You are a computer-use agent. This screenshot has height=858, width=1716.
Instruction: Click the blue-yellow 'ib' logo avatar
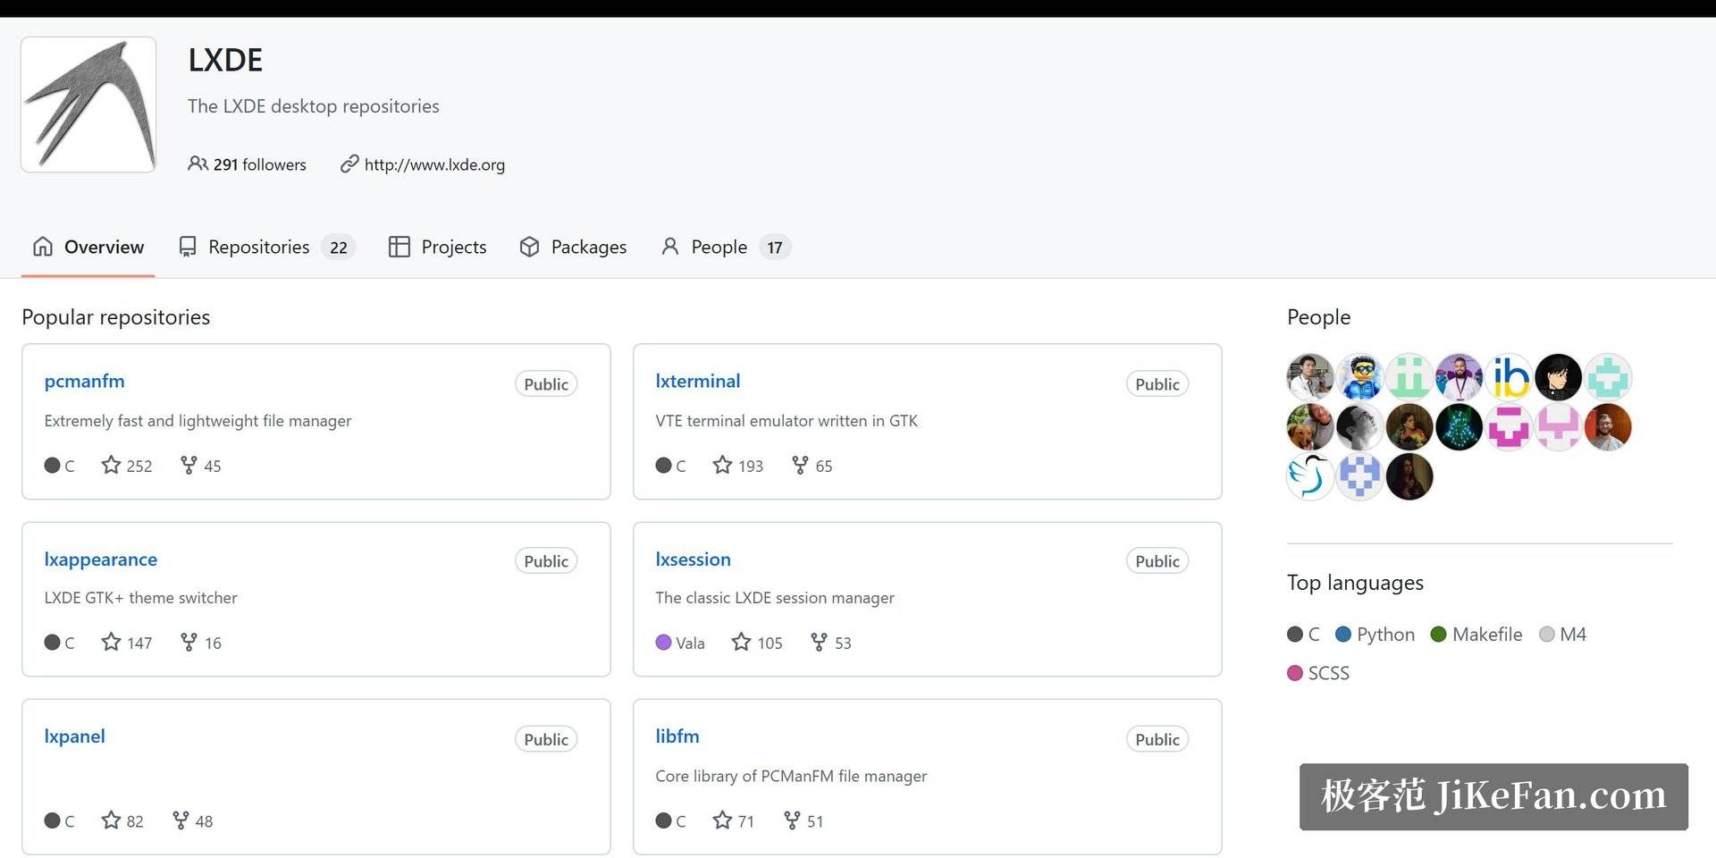(1509, 377)
